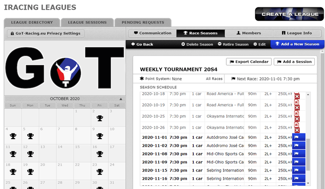
Task: Select the 2020-10-25 Okayama track cell
Action: click(225, 116)
